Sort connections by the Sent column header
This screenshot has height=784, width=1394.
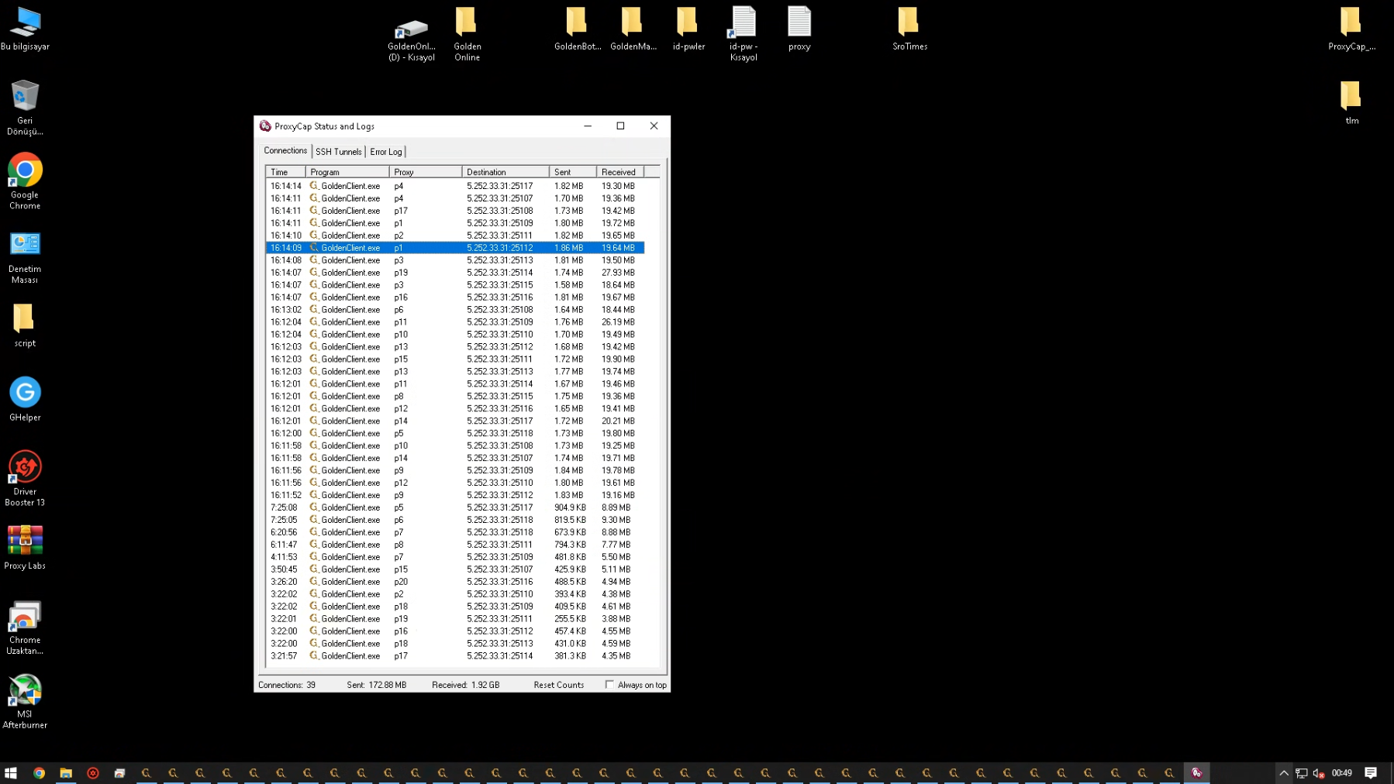tap(573, 172)
